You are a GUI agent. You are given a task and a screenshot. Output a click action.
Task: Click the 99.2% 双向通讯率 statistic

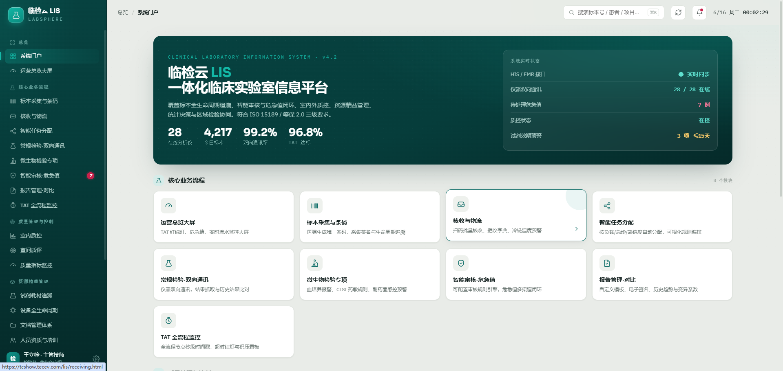[x=260, y=136]
